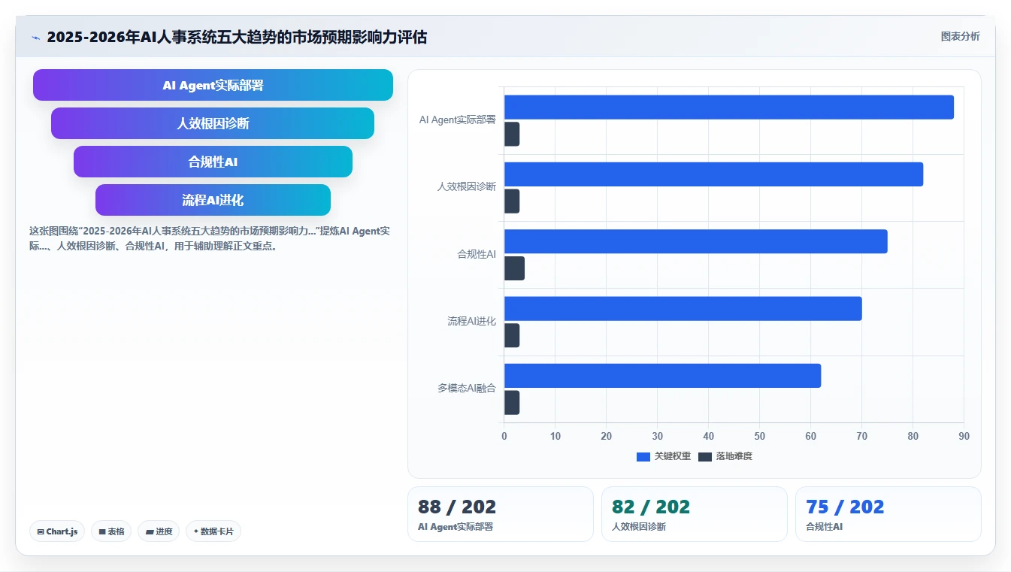1011x572 pixels.
Task: Click the x-axis tick label 80
Action: tap(913, 436)
